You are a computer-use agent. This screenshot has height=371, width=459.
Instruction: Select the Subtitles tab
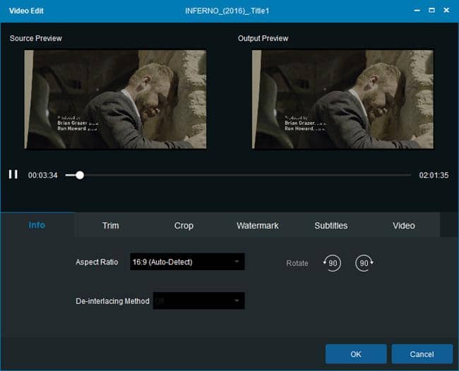(330, 226)
